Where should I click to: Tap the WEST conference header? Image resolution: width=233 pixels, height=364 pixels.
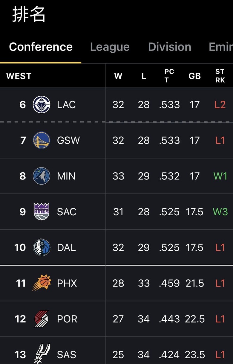click(19, 76)
